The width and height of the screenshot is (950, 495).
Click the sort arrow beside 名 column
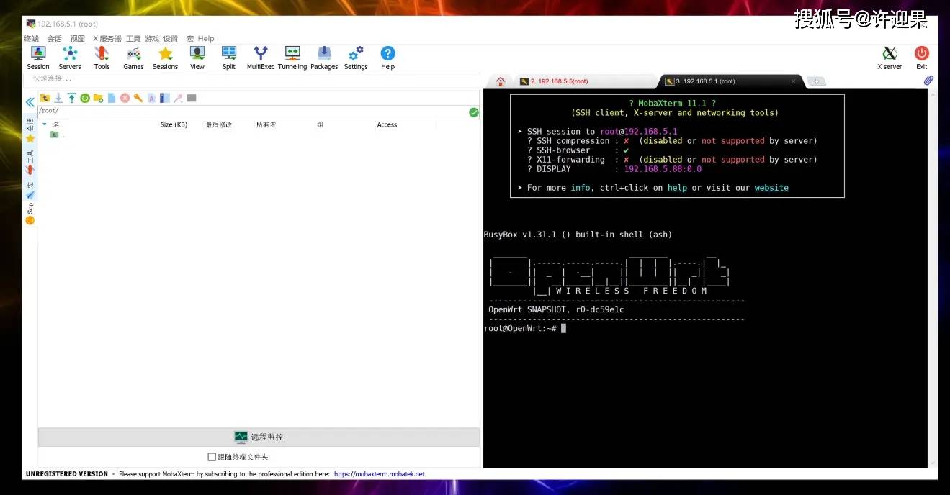click(x=45, y=124)
